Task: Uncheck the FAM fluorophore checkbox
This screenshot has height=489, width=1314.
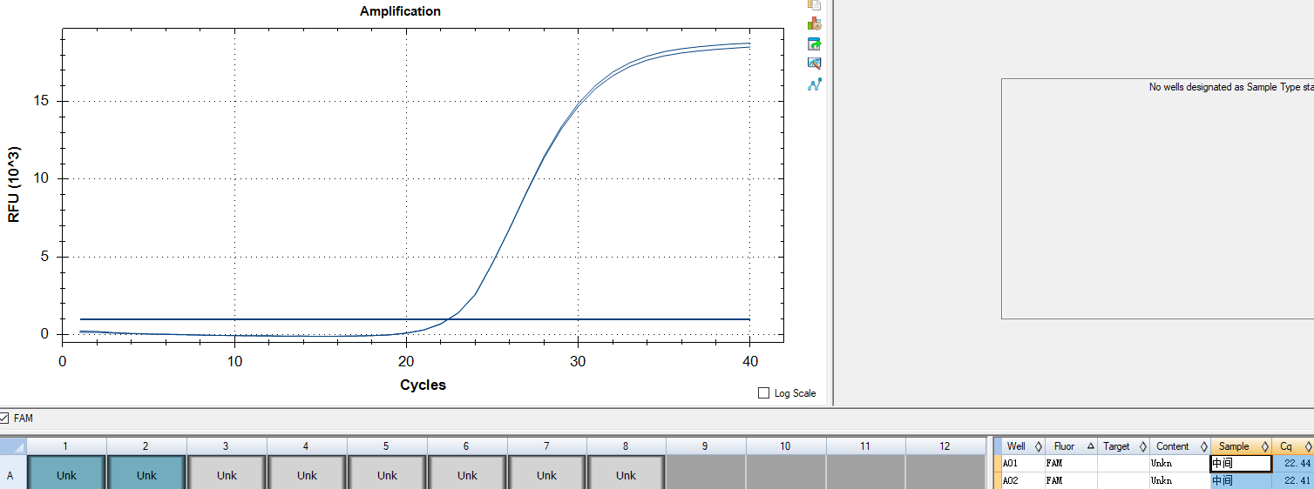Action: click(x=4, y=419)
